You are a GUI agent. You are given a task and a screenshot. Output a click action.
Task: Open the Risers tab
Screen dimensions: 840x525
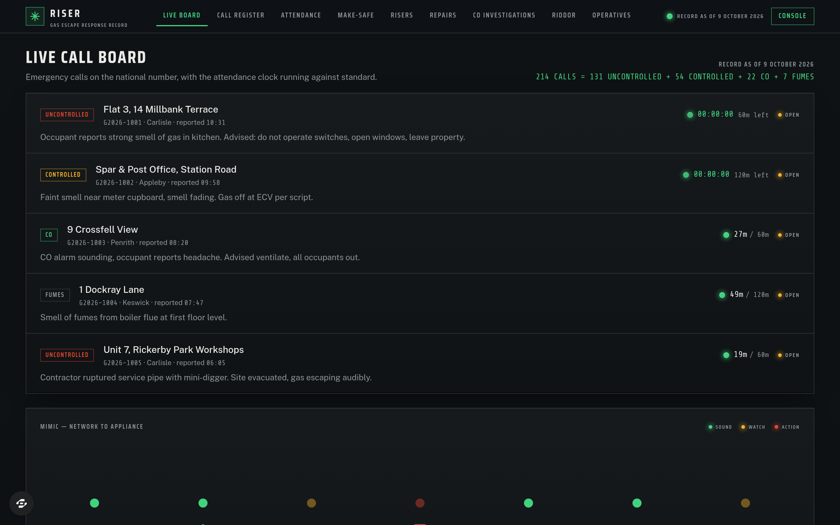click(x=402, y=15)
